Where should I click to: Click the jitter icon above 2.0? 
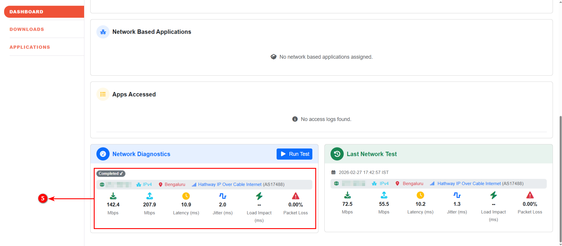click(x=223, y=196)
